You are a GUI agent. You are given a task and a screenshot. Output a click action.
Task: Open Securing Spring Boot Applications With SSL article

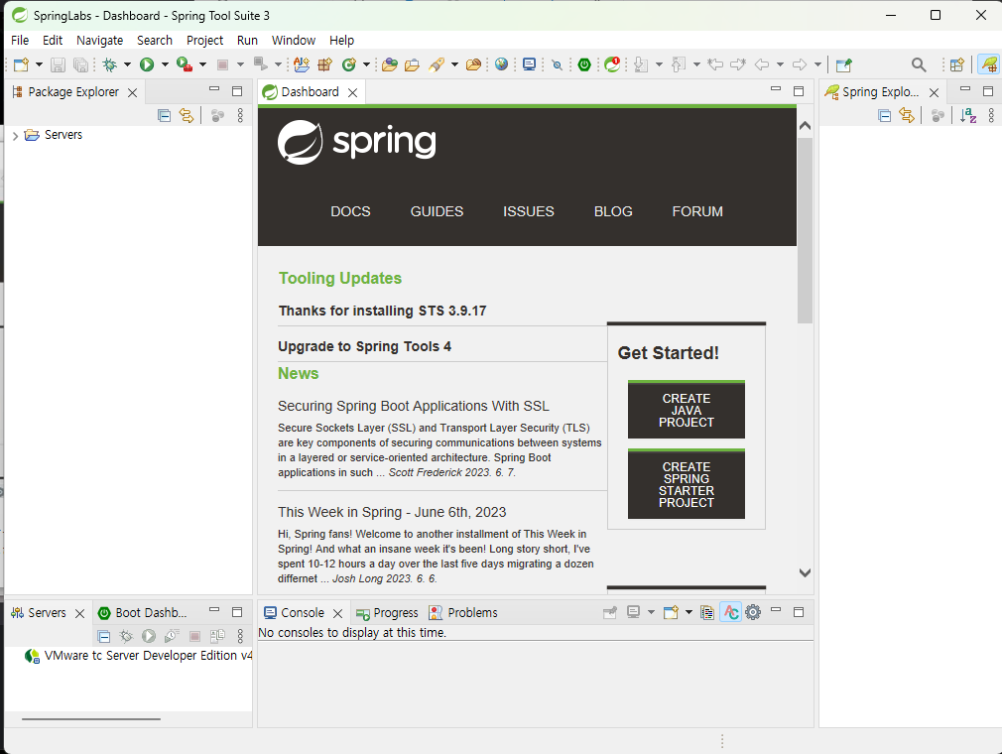click(x=414, y=407)
